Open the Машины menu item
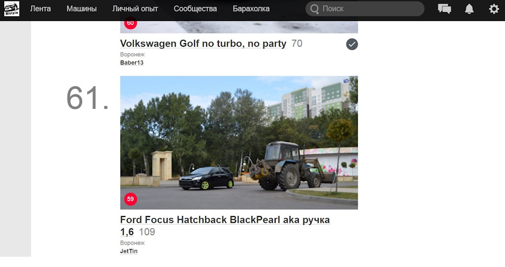This screenshot has height=267, width=505. click(82, 9)
